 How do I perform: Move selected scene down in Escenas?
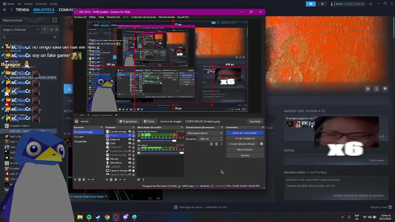93,179
